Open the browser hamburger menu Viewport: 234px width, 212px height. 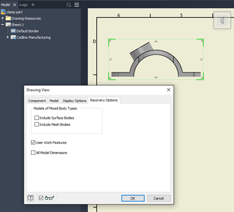[76, 5]
